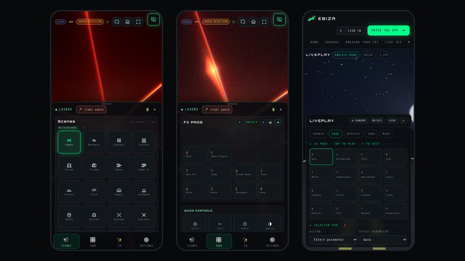Tap the Glitch pad in Liveplay
The image size is (465, 261).
point(346,193)
